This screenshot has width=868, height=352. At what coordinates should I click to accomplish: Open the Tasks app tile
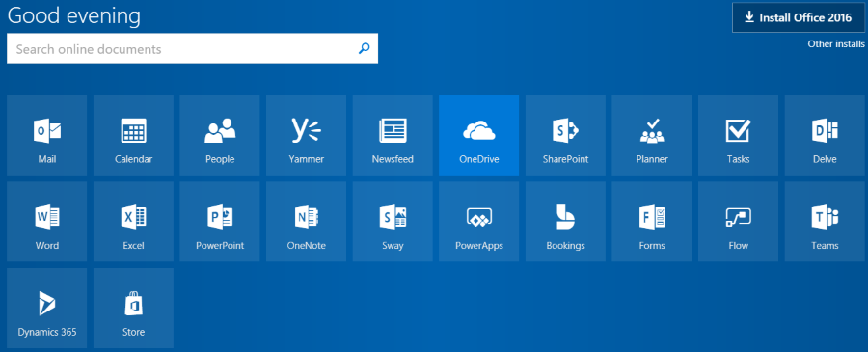coord(738,135)
